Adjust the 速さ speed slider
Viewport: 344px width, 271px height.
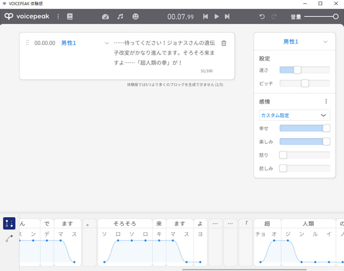point(305,70)
